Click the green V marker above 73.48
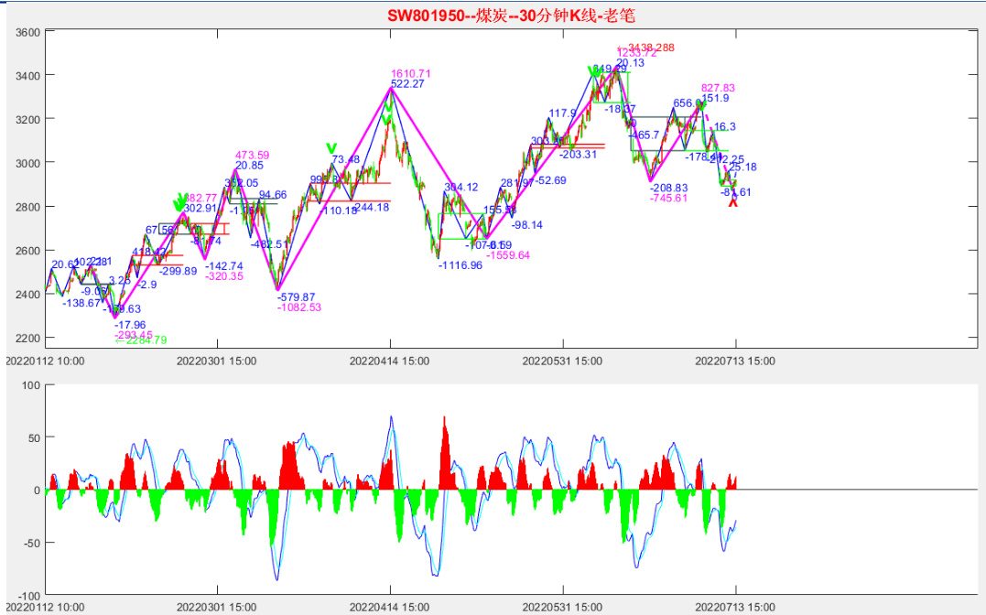 (x=331, y=147)
